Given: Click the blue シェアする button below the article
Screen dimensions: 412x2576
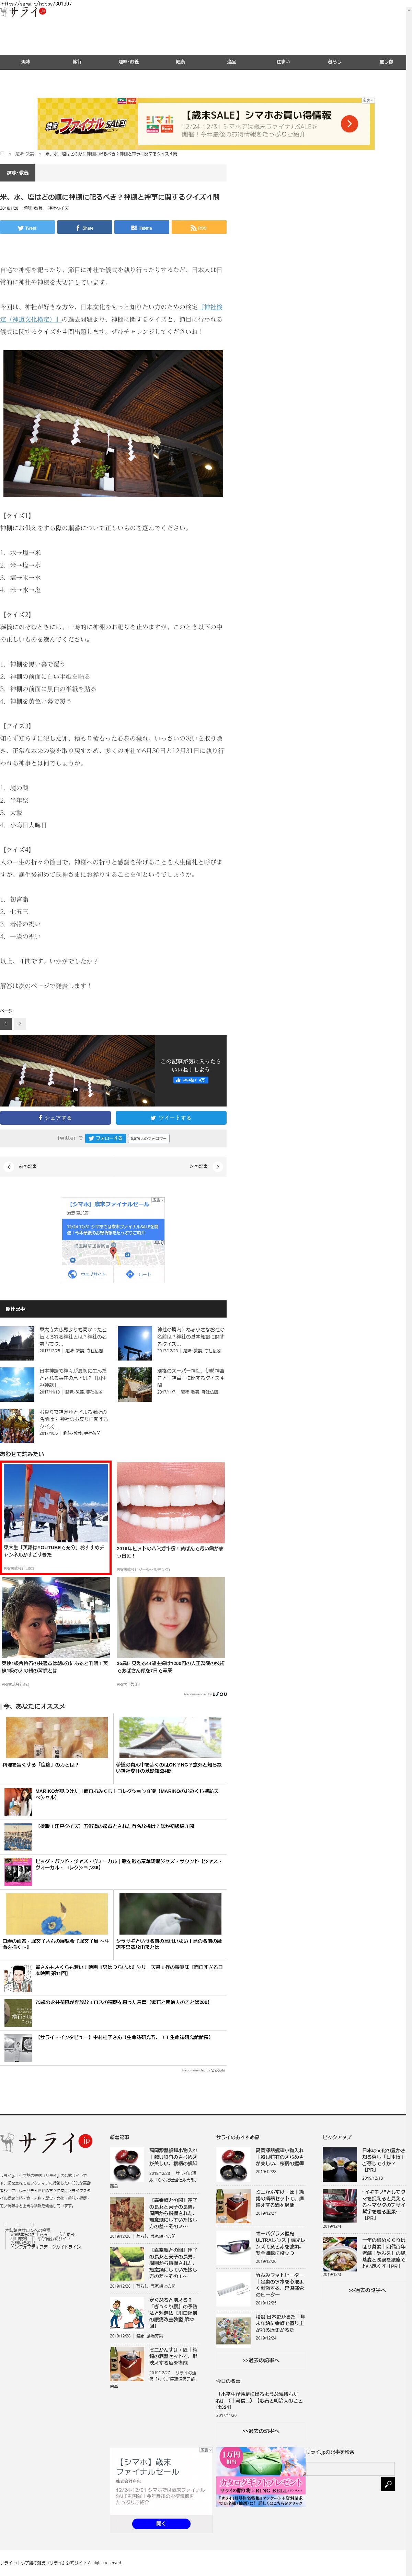Looking at the screenshot, I should (56, 1118).
